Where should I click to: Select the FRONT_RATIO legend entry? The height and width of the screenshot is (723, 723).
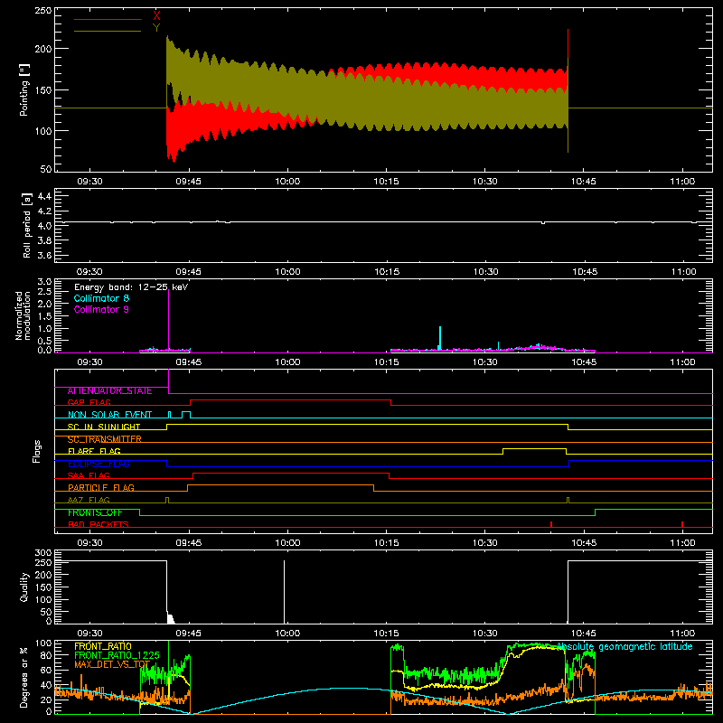(103, 646)
